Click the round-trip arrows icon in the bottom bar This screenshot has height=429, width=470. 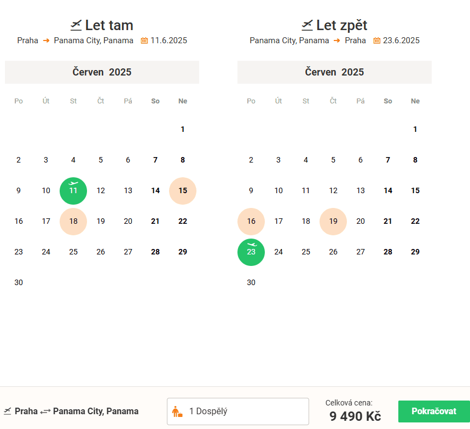point(45,411)
